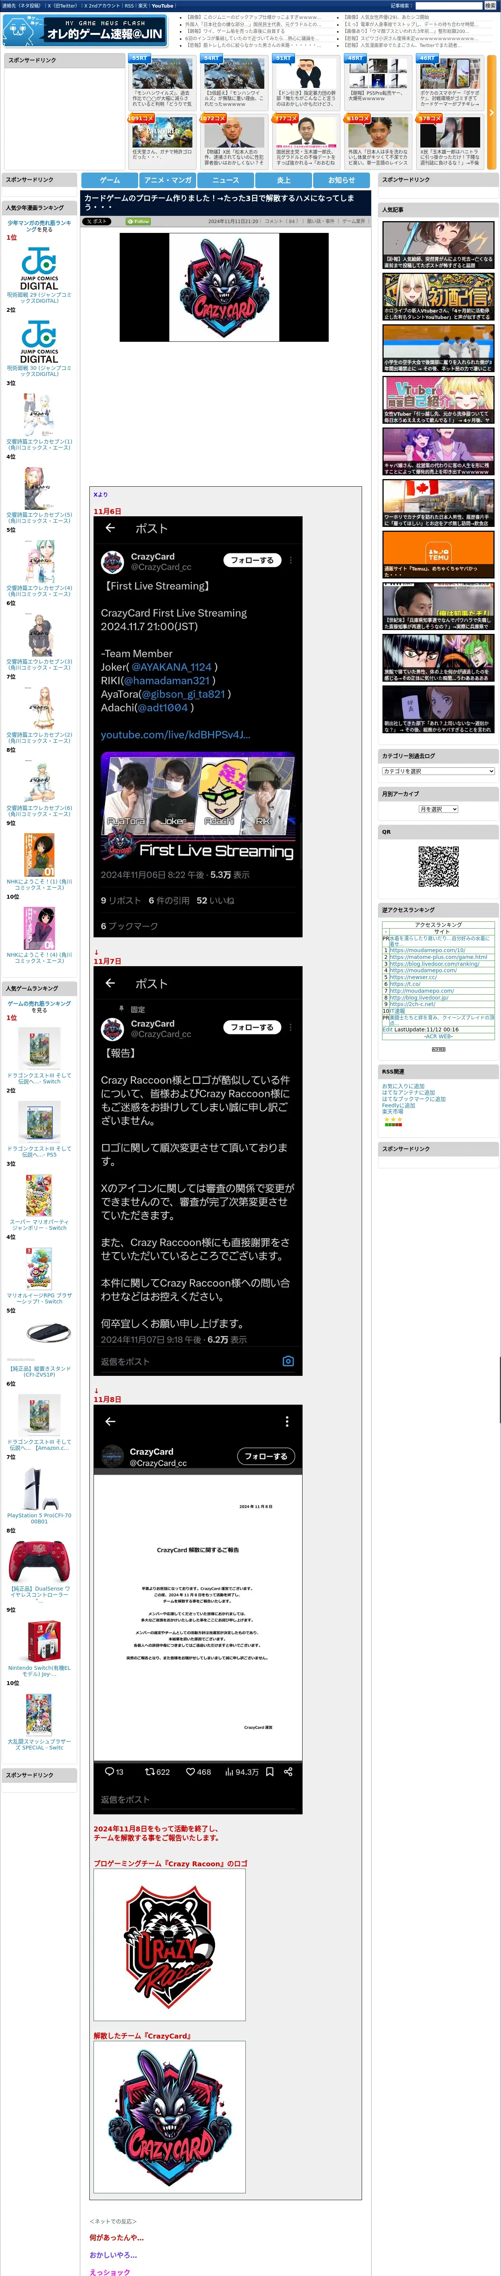
Task: Click the X ポスト share button
Action: tap(97, 222)
